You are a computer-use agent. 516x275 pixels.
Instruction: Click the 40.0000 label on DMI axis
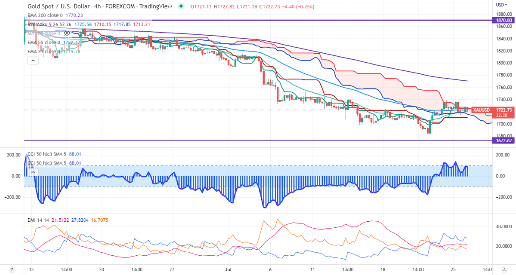(504, 226)
